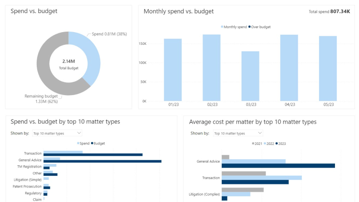Open the Average cost Top 10 matter types dropdown

click(238, 133)
